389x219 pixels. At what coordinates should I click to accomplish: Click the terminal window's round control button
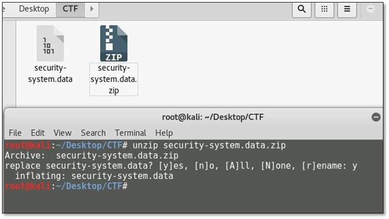pyautogui.click(x=376, y=117)
